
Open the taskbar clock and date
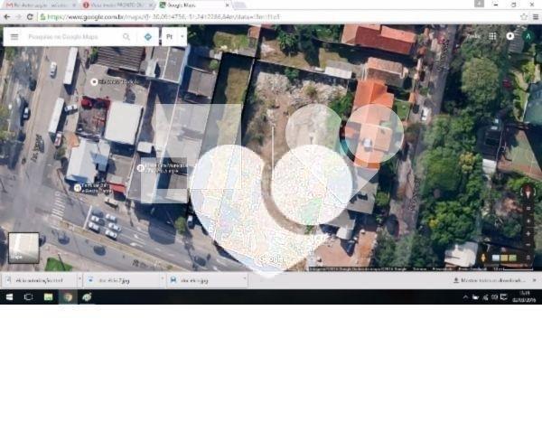pos(524,296)
